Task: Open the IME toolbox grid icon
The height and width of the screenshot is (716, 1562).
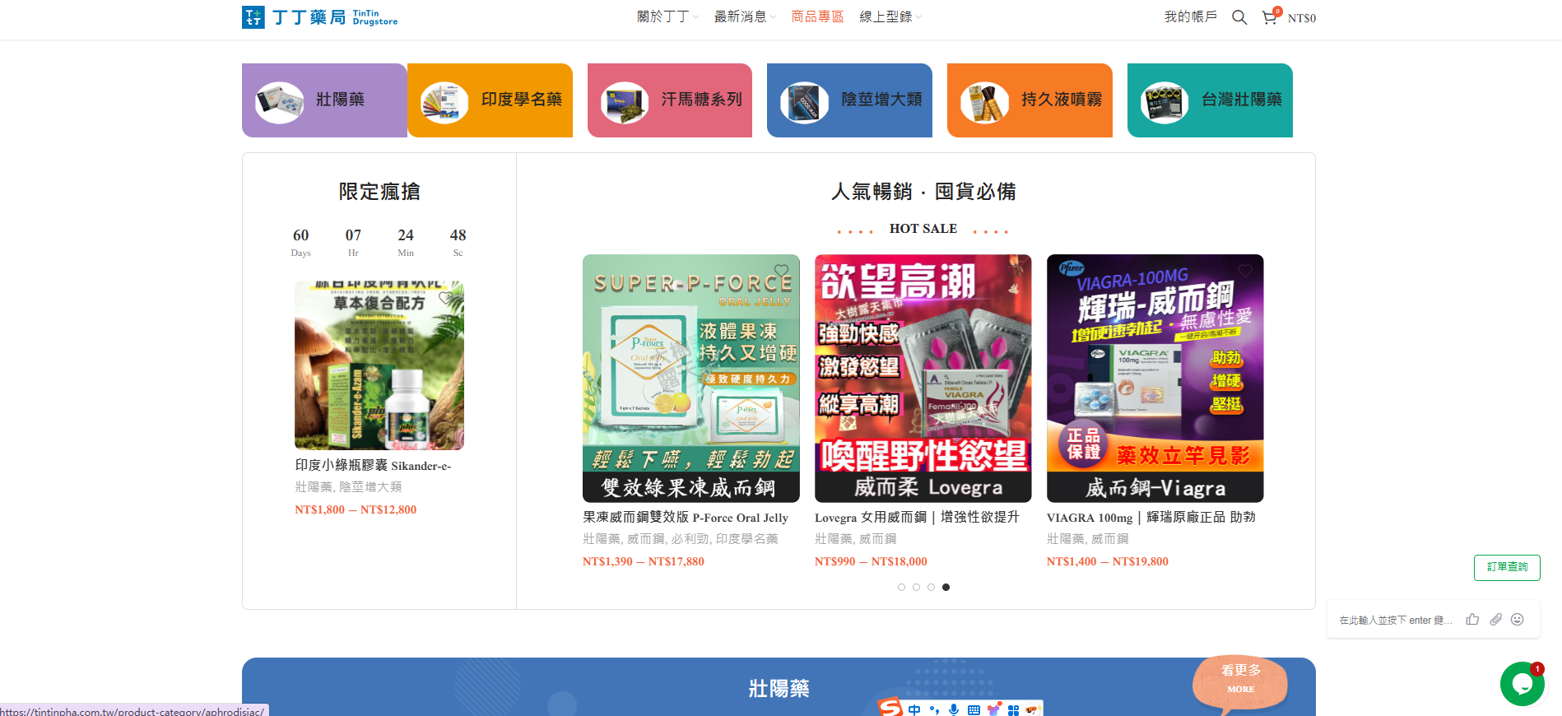Action: coord(1013,709)
